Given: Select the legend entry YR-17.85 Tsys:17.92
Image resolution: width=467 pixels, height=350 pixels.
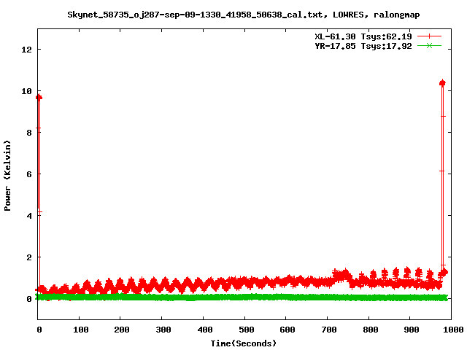Looking at the screenshot, I should pyautogui.click(x=363, y=46).
